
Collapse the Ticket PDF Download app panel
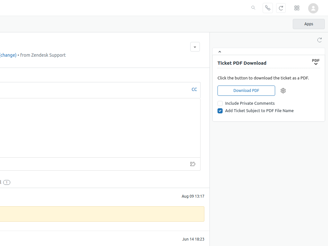point(220,52)
